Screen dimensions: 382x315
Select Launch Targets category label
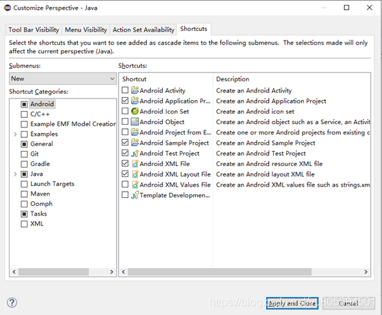coord(52,184)
